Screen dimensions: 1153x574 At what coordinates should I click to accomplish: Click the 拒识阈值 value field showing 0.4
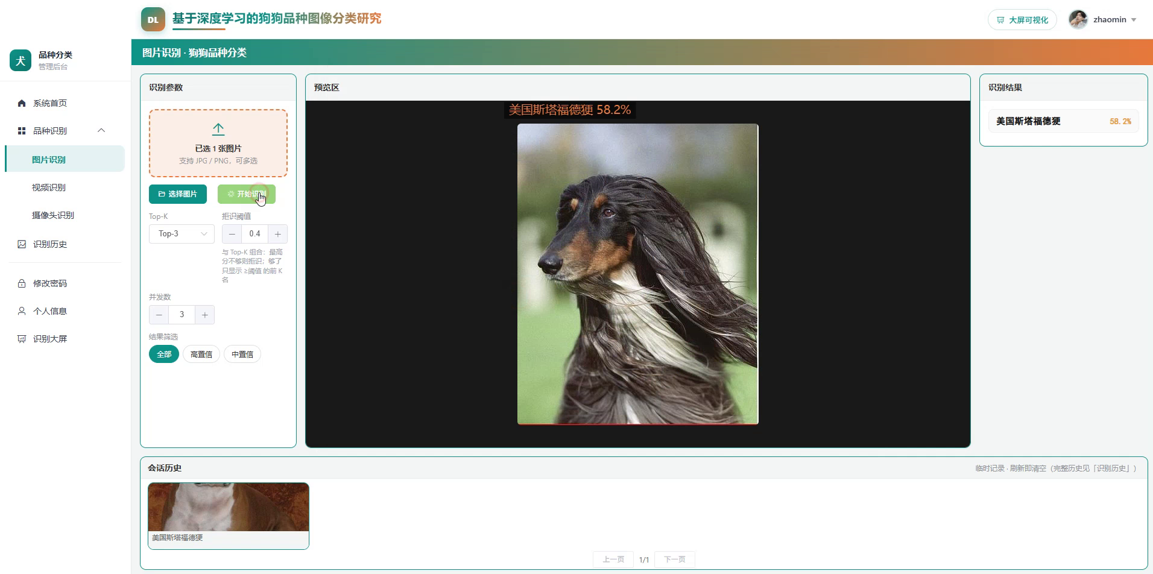254,234
